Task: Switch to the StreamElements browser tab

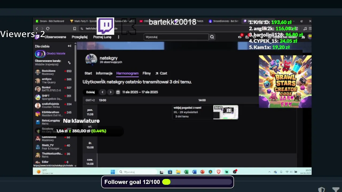Action: pyautogui.click(x=223, y=21)
